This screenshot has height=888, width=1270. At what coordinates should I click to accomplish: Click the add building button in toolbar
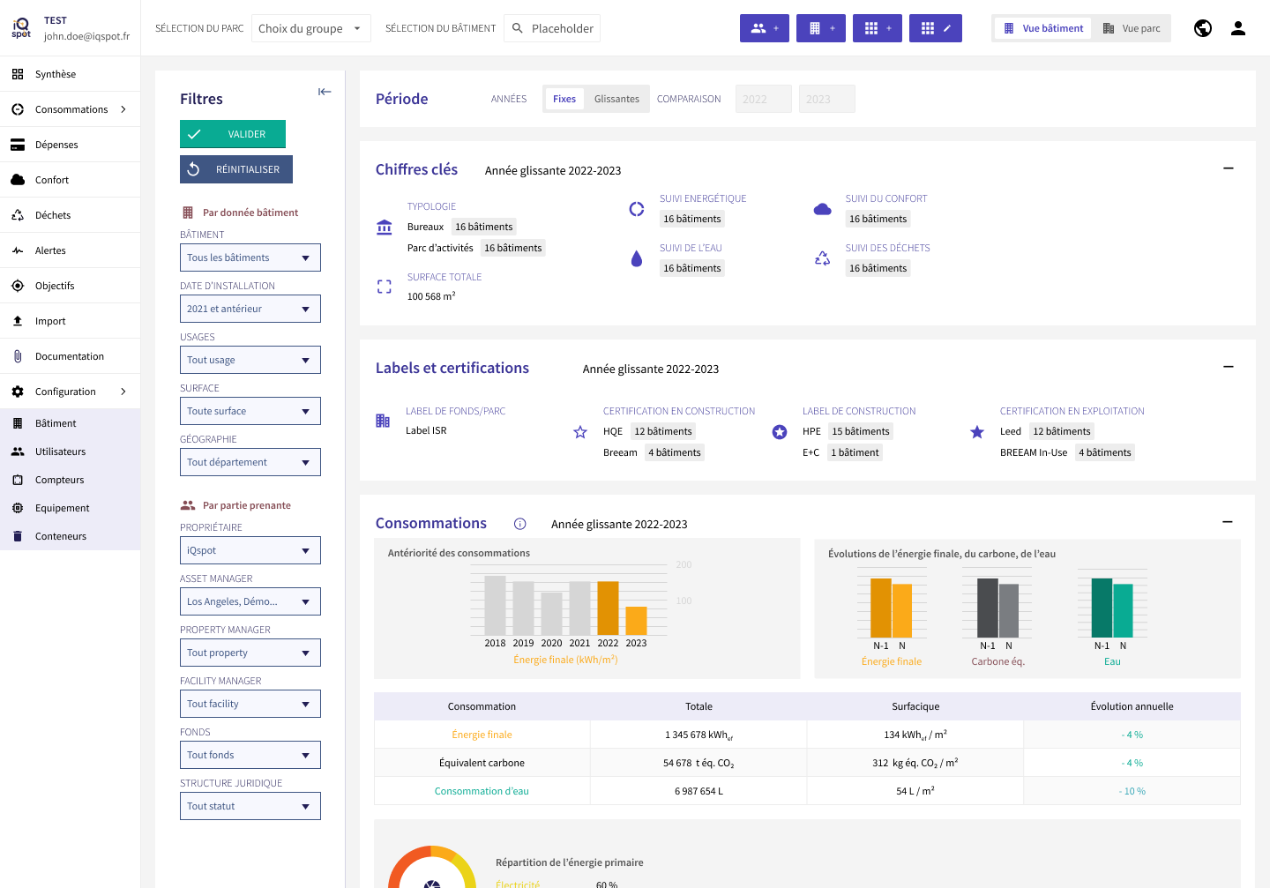click(x=821, y=28)
